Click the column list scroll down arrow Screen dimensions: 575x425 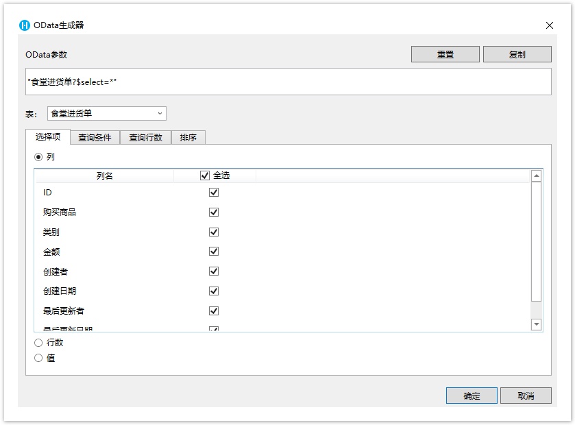click(x=537, y=324)
